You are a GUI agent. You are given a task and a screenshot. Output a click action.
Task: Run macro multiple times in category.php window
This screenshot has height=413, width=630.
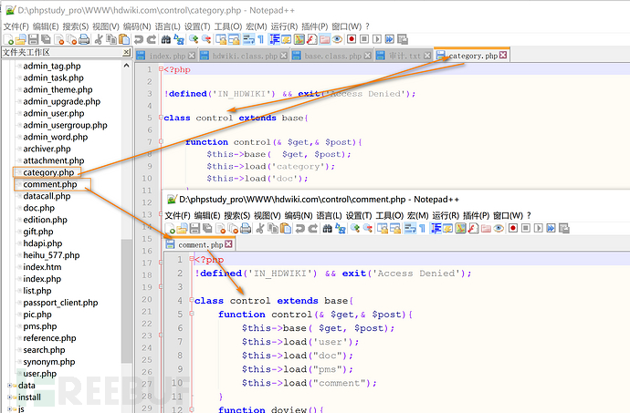(389, 39)
